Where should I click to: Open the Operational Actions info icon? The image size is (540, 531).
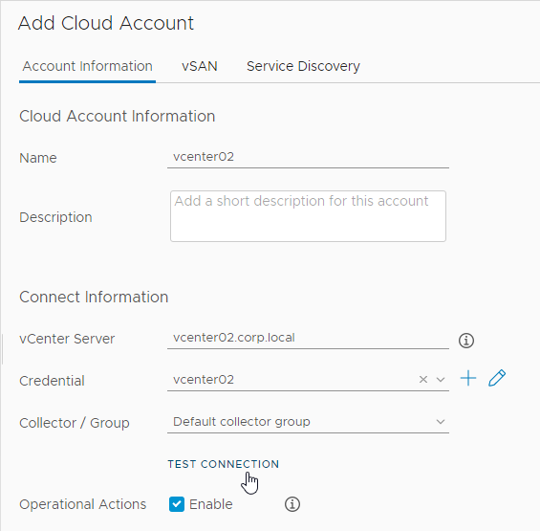pyautogui.click(x=292, y=504)
